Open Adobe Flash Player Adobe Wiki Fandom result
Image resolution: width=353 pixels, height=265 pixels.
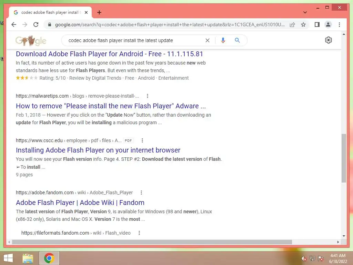tap(80, 203)
